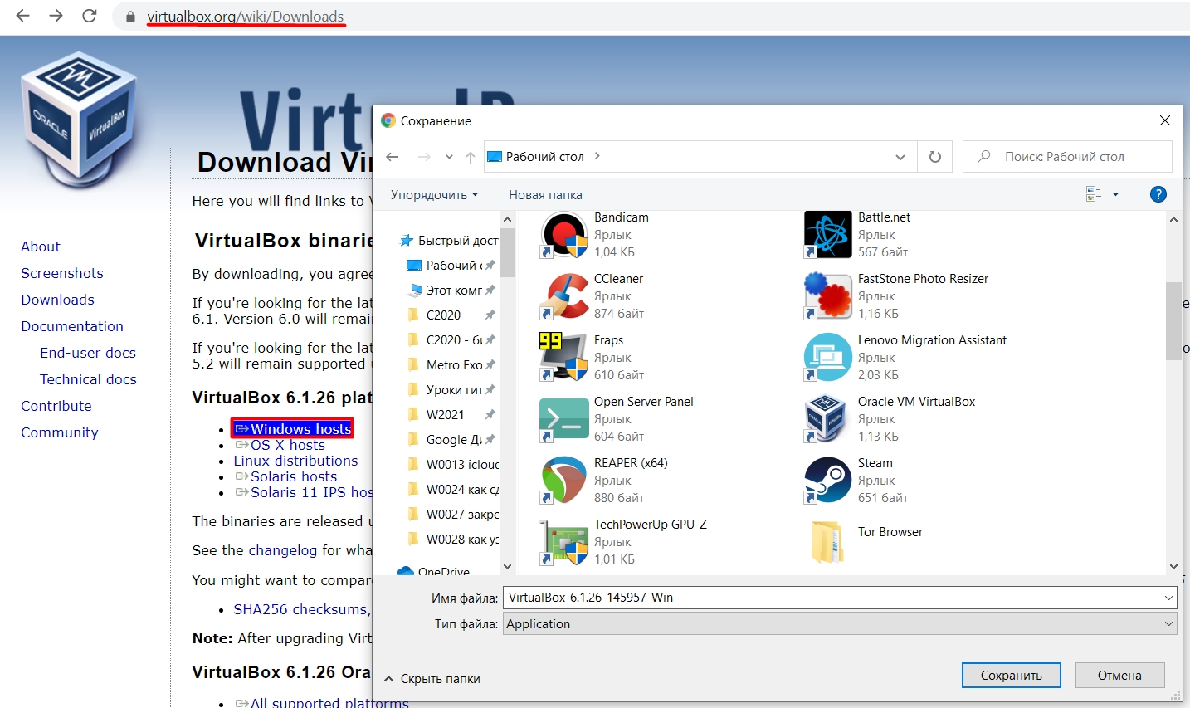The width and height of the screenshot is (1190, 708).
Task: Go forward in the save dialog
Action: [424, 157]
